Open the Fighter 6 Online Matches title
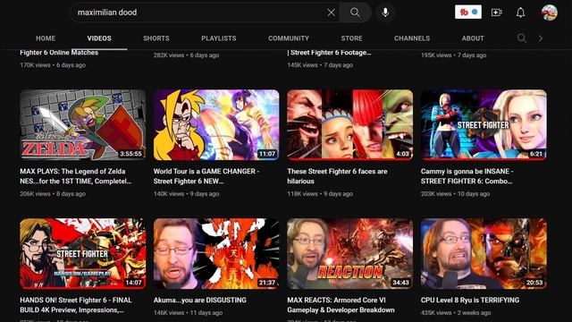This screenshot has height=322, width=572. 59,53
